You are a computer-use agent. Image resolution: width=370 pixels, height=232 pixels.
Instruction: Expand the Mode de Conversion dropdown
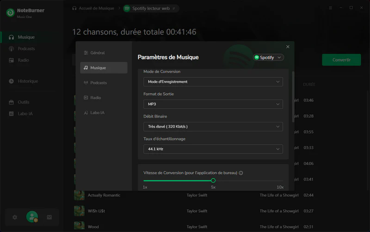(213, 82)
